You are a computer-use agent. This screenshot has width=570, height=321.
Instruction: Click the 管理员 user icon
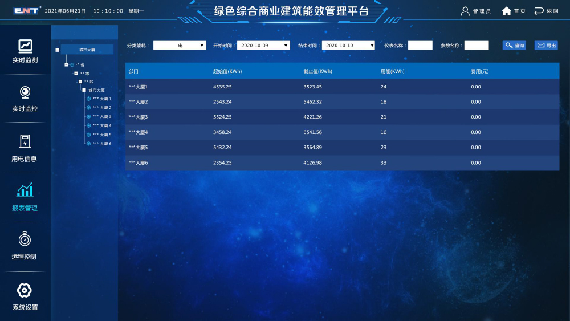pyautogui.click(x=465, y=11)
